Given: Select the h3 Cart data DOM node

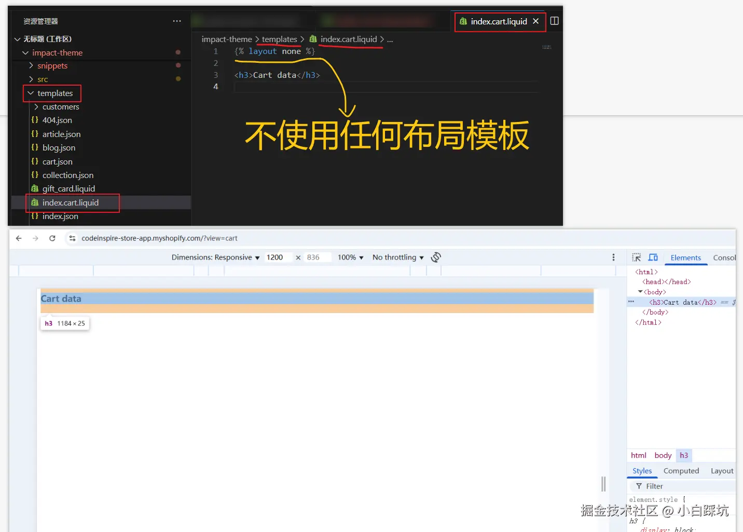Looking at the screenshot, I should [683, 302].
